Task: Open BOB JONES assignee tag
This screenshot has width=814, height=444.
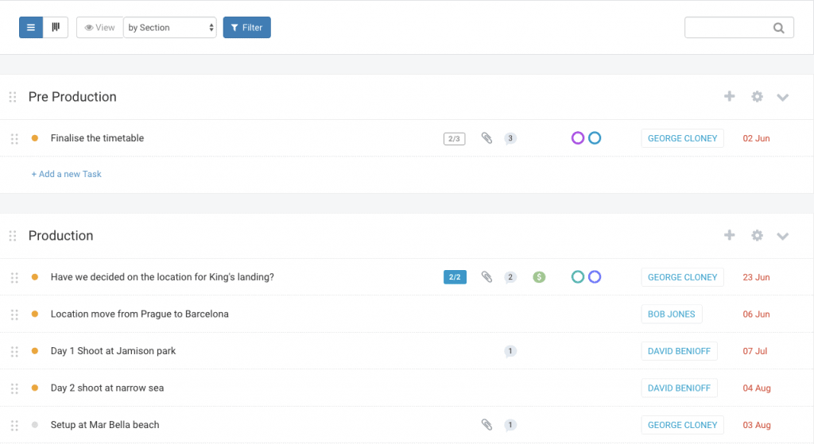Action: (x=671, y=315)
